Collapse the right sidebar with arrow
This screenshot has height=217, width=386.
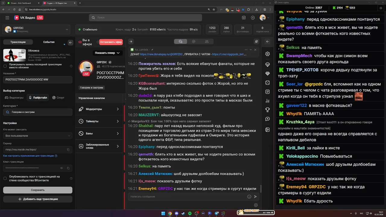coord(267,42)
